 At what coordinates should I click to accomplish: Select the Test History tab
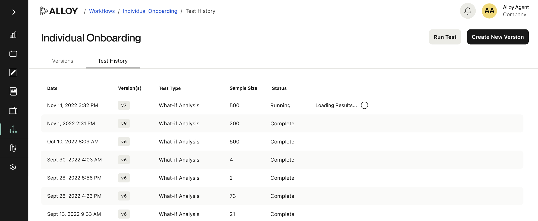(113, 61)
